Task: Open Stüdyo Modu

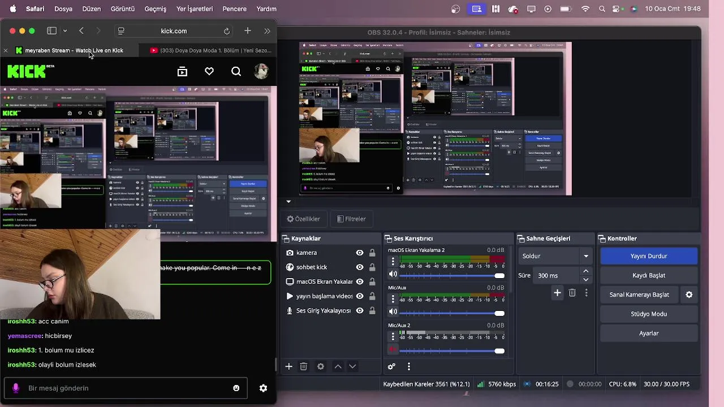Action: (x=649, y=314)
